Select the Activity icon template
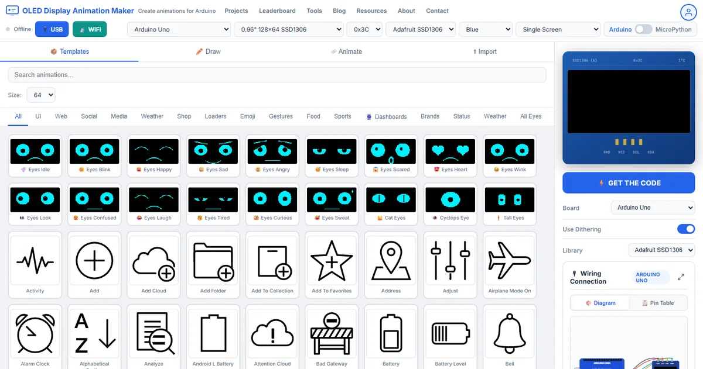 [35, 265]
